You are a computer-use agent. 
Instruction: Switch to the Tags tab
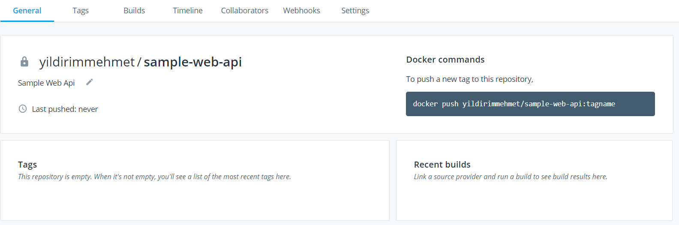[x=81, y=11]
